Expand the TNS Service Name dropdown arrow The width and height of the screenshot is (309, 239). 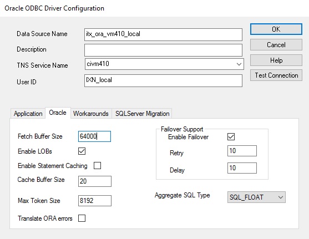239,64
